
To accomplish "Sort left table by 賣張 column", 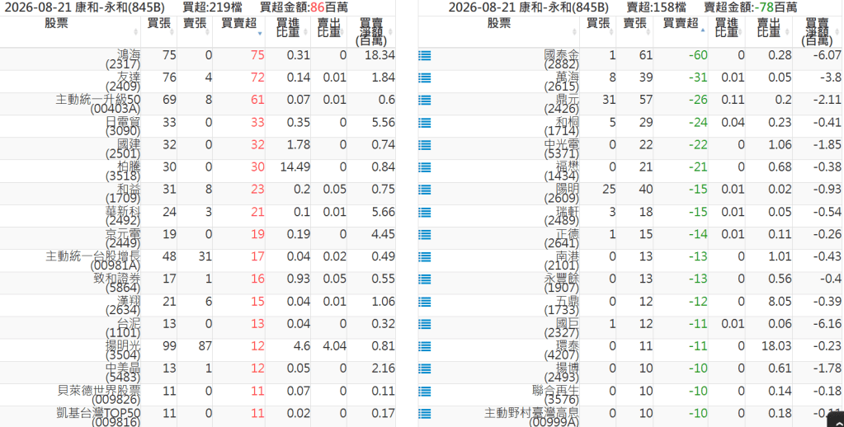I will point(195,31).
